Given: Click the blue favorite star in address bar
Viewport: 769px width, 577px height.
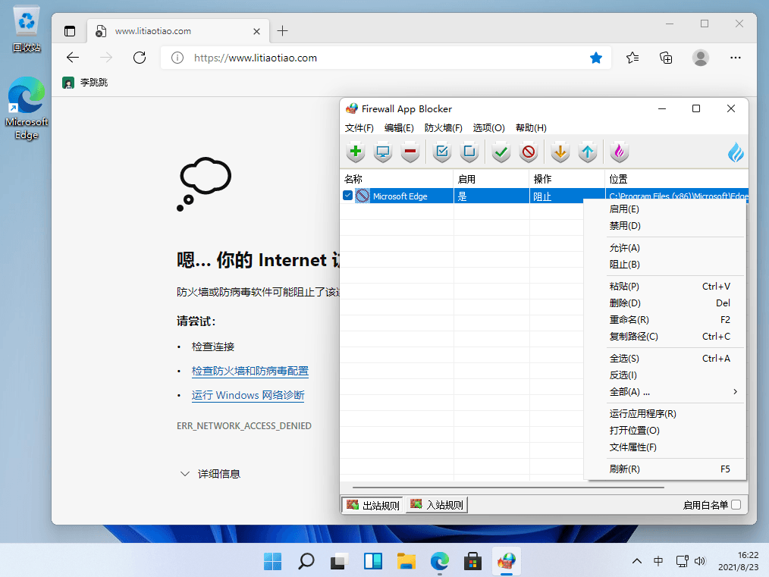Looking at the screenshot, I should (x=596, y=58).
